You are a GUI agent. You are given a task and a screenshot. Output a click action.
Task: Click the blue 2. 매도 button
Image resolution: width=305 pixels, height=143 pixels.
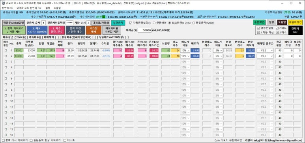pyautogui.click(x=37, y=30)
